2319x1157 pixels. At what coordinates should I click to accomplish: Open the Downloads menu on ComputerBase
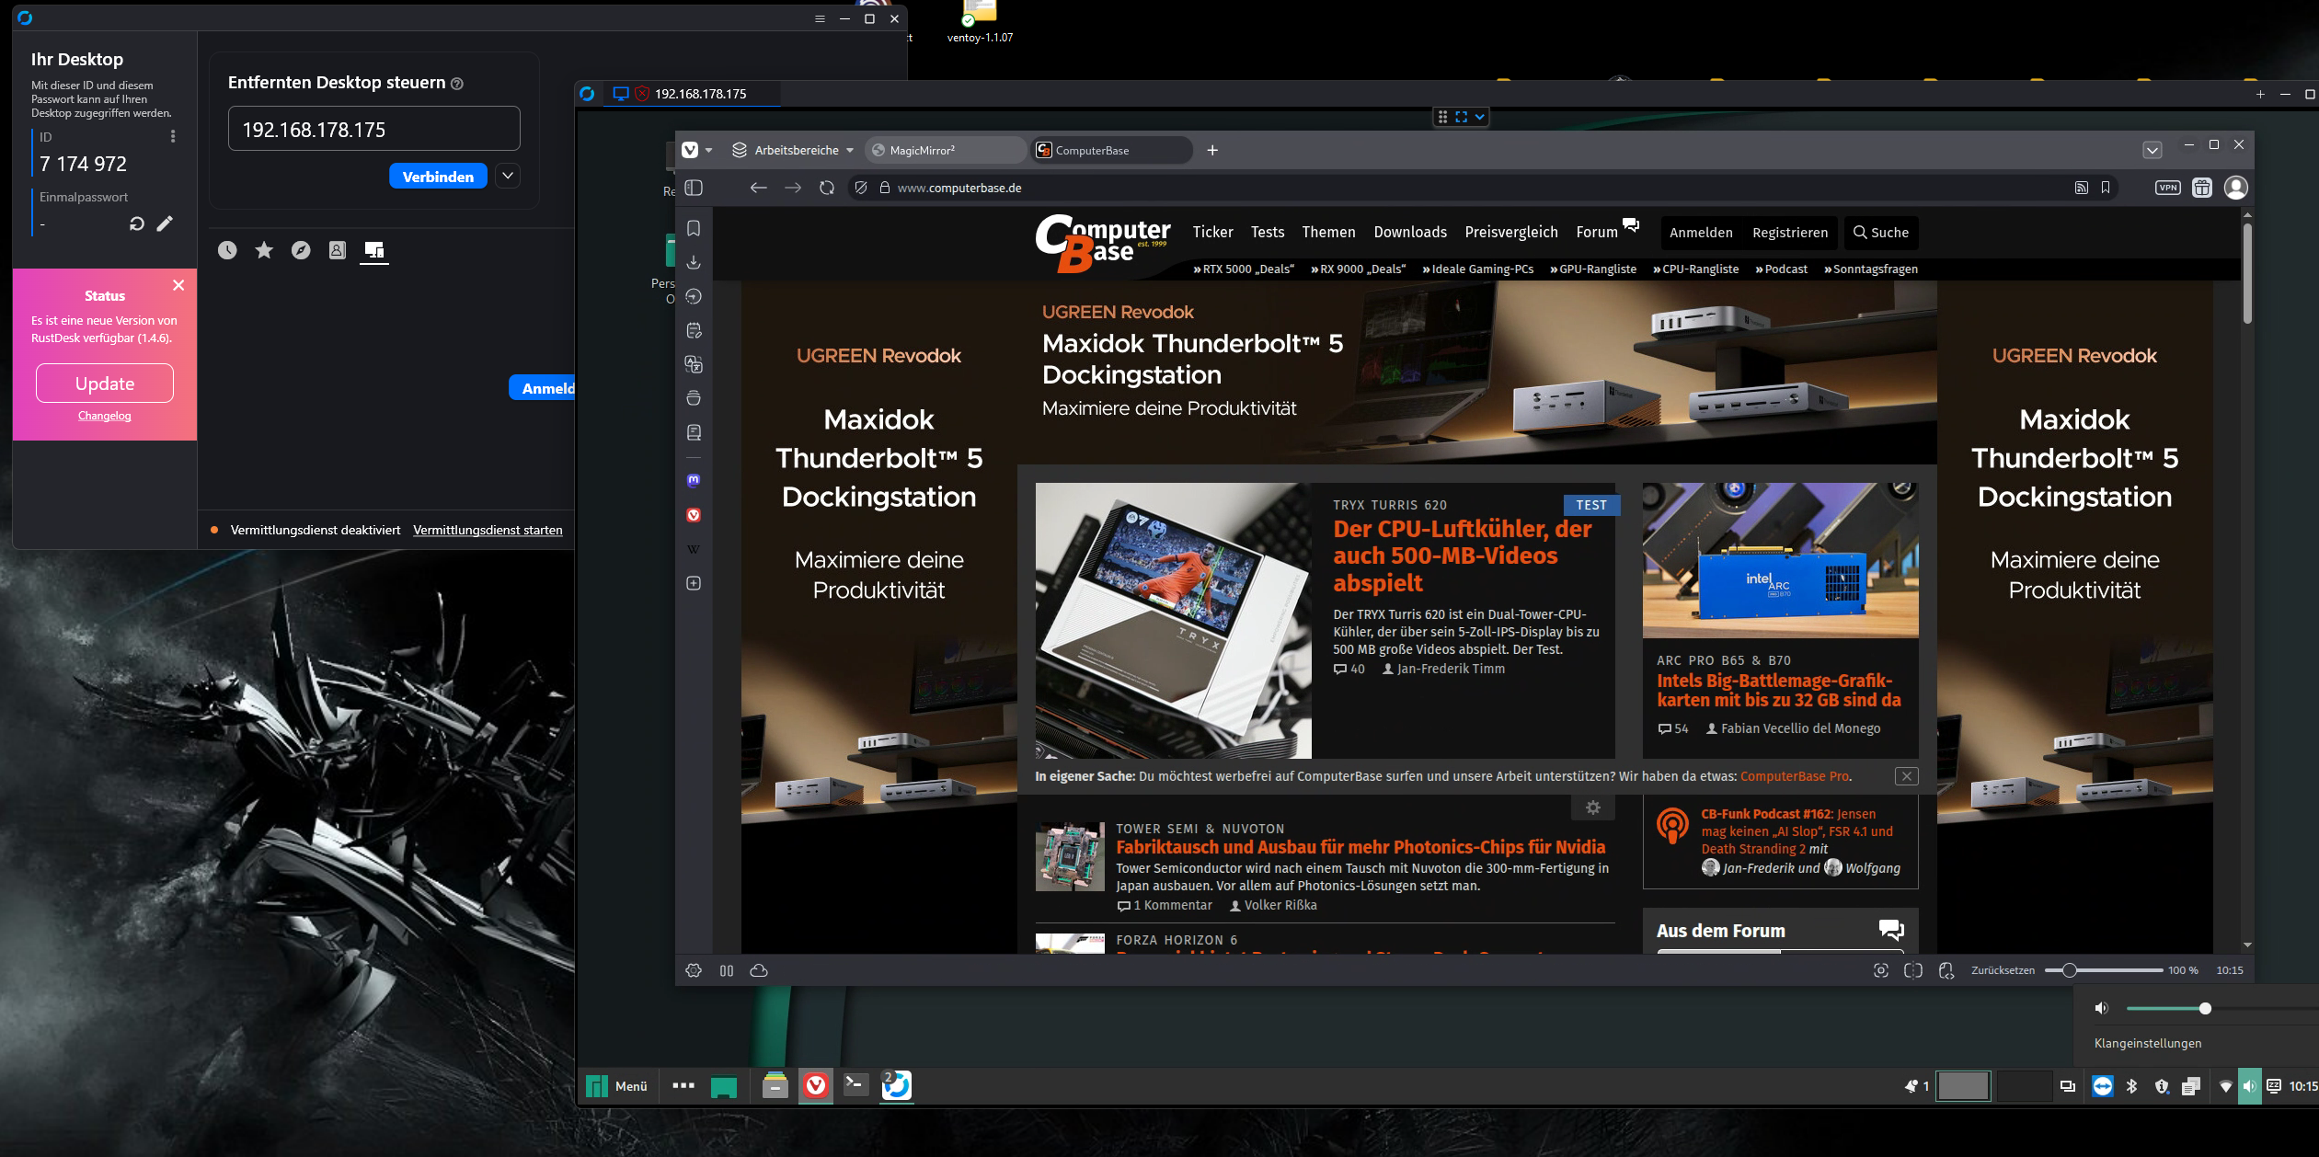(x=1410, y=232)
